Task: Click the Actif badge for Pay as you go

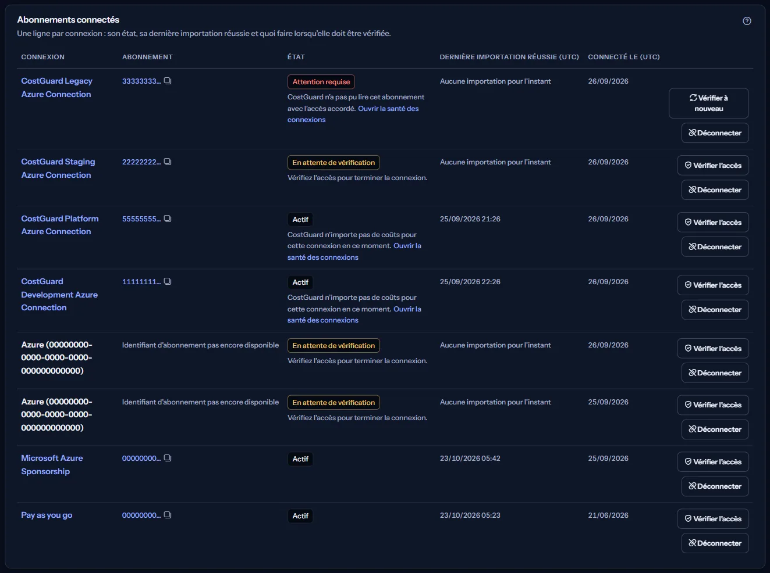Action: tap(300, 516)
